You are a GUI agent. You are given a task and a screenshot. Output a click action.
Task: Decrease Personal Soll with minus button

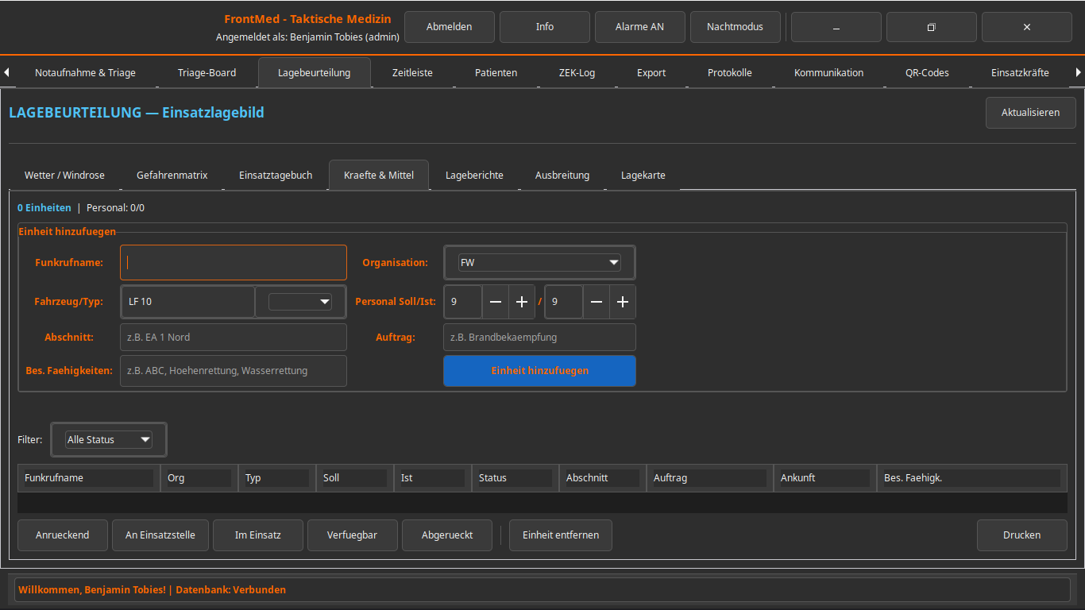pos(496,302)
